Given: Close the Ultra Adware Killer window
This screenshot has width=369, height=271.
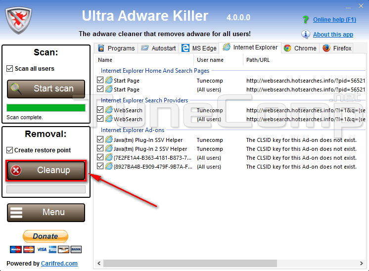Looking at the screenshot, I should click(361, 6).
